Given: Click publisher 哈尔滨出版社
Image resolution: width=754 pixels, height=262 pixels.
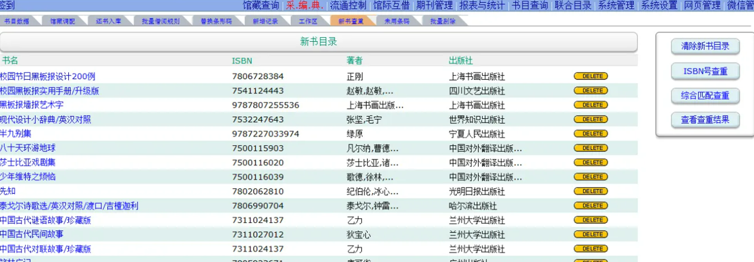Looking at the screenshot, I should click(x=473, y=206).
